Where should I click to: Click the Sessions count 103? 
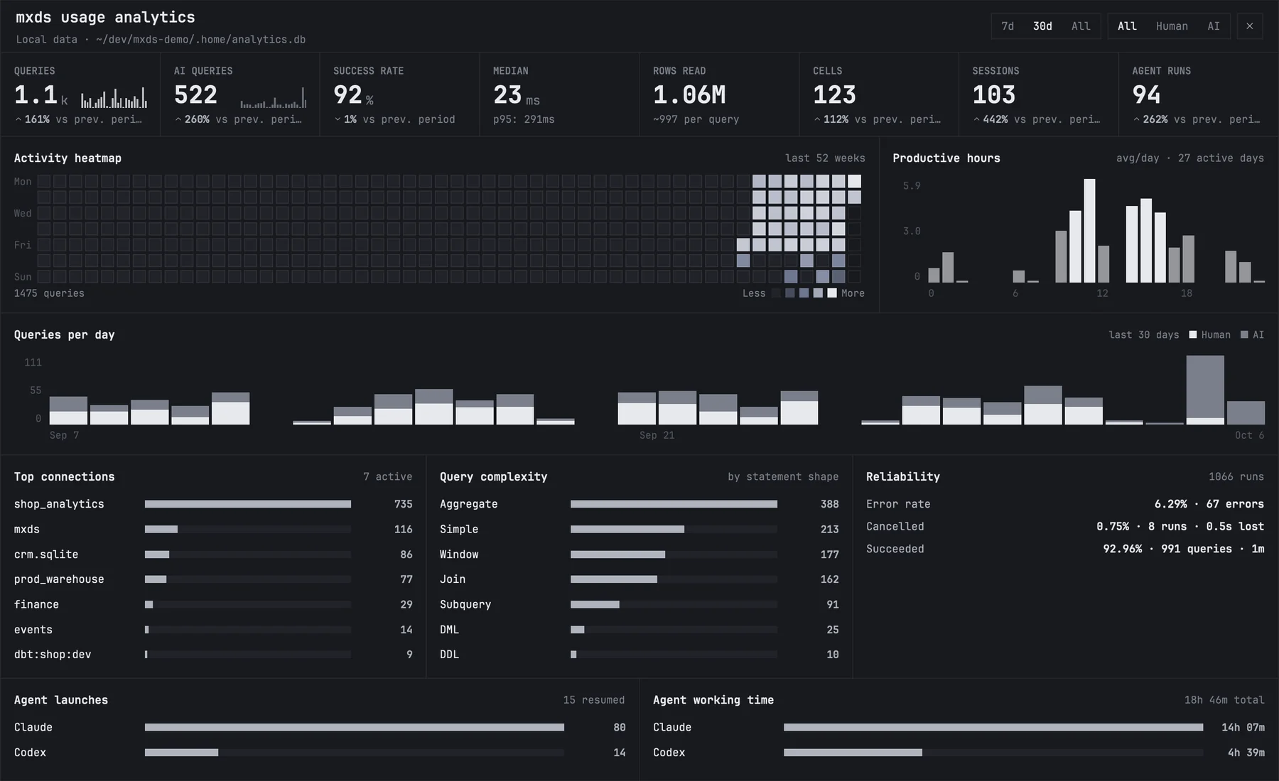[x=994, y=94]
